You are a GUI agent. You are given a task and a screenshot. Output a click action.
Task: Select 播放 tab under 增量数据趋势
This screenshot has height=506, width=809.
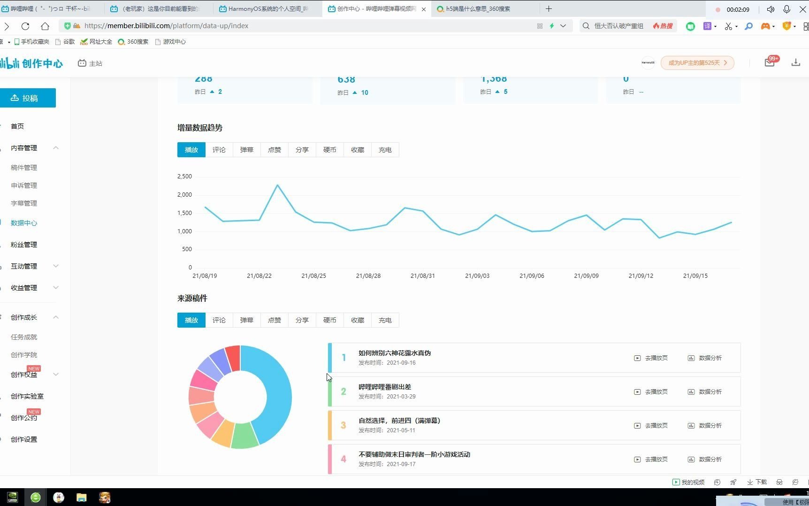click(x=191, y=150)
